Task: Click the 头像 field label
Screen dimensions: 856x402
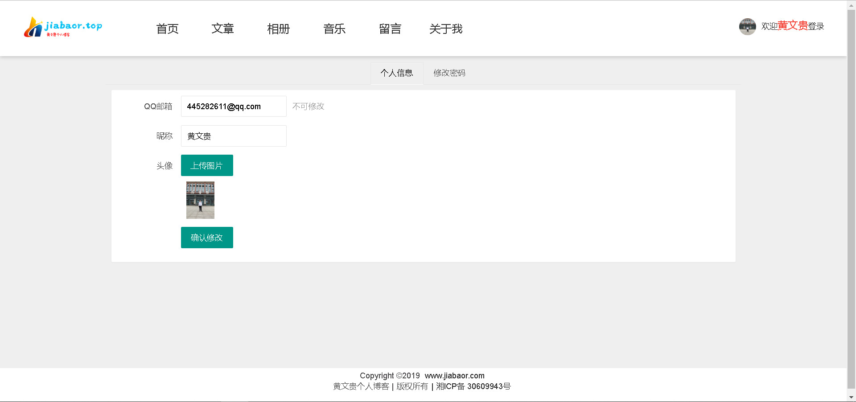Action: [x=165, y=166]
